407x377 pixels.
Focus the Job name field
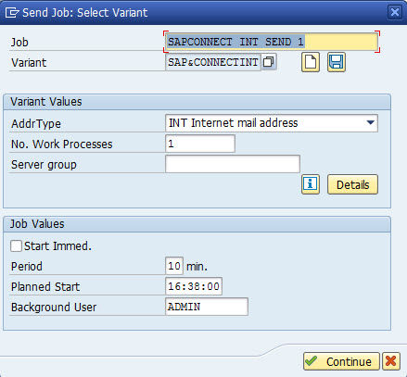272,42
